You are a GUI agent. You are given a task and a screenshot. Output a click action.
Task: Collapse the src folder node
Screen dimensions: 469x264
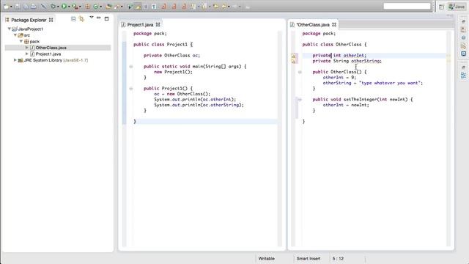[15, 35]
